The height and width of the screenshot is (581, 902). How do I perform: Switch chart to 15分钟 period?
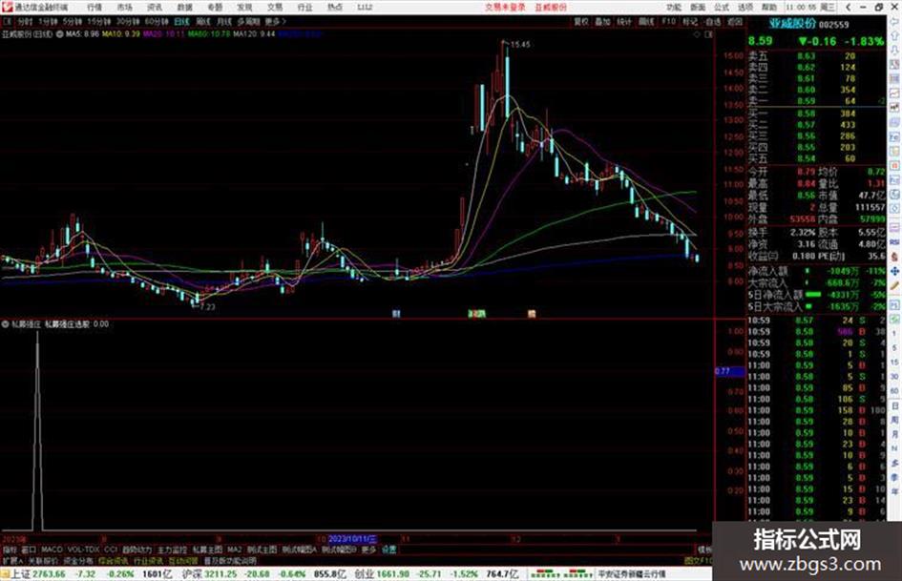click(x=99, y=21)
